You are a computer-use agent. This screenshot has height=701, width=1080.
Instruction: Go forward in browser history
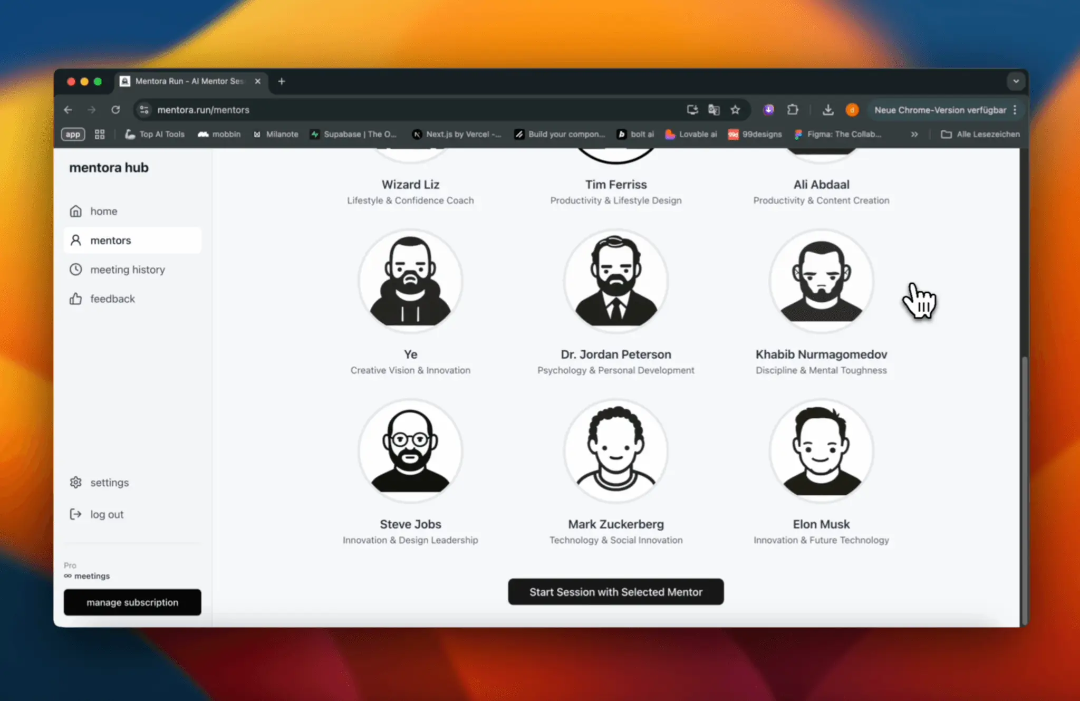tap(92, 110)
